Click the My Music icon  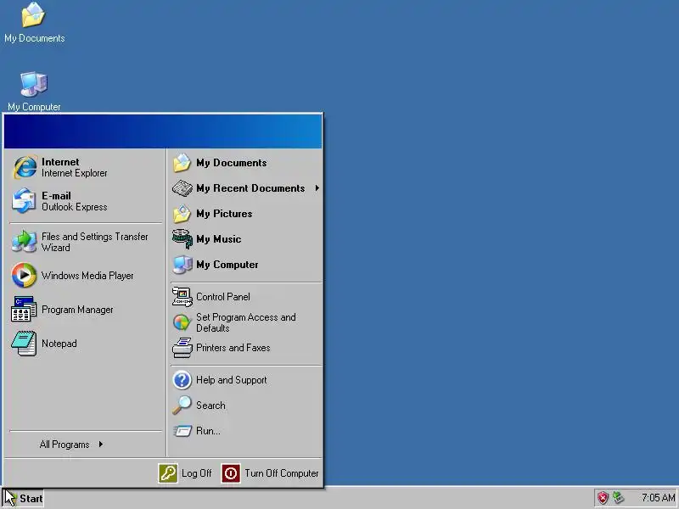coord(182,239)
